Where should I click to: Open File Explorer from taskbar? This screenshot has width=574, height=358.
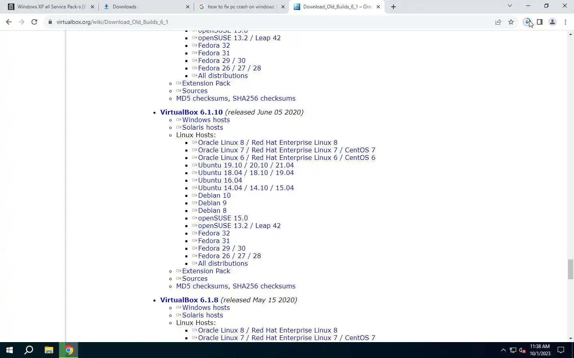point(49,350)
